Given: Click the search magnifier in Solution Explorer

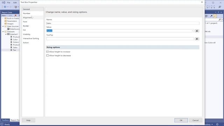Looking at the screenshot, I should pyautogui.click(x=220, y=20).
